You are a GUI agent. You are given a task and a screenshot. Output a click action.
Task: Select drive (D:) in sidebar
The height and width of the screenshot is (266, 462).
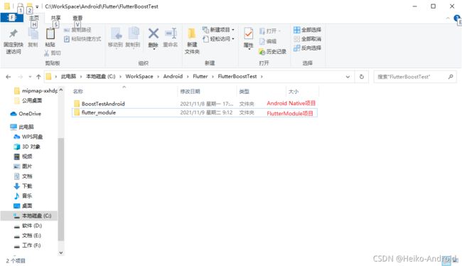point(28,225)
